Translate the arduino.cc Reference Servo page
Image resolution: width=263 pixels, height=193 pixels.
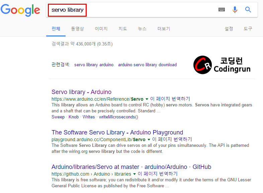pos(170,99)
